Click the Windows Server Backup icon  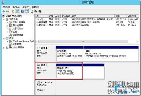coord(10,41)
